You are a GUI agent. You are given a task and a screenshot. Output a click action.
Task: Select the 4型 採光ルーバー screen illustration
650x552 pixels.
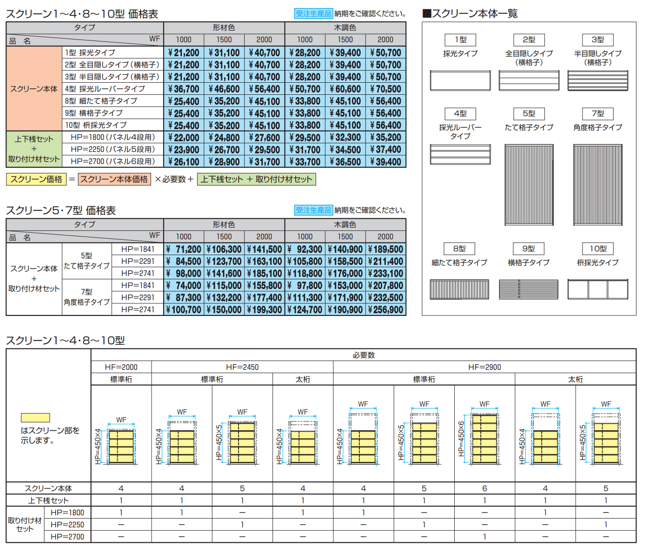460,154
